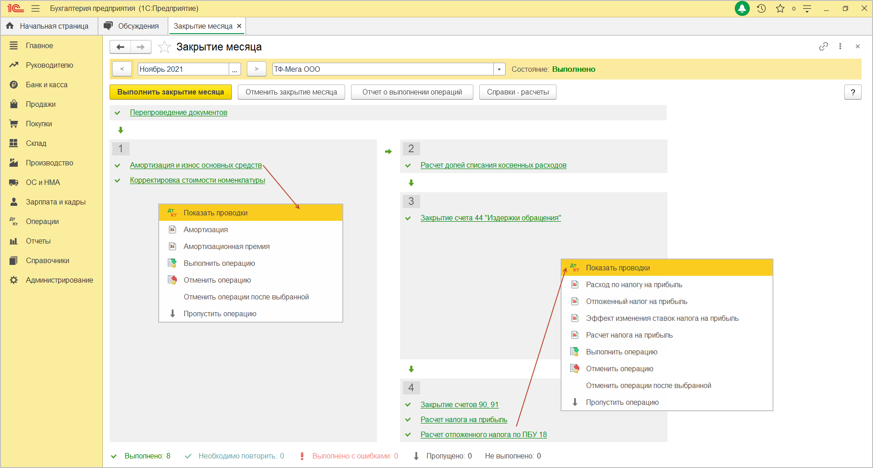Expand the organization dropdown arrow
Screen dimensions: 873x468
499,69
